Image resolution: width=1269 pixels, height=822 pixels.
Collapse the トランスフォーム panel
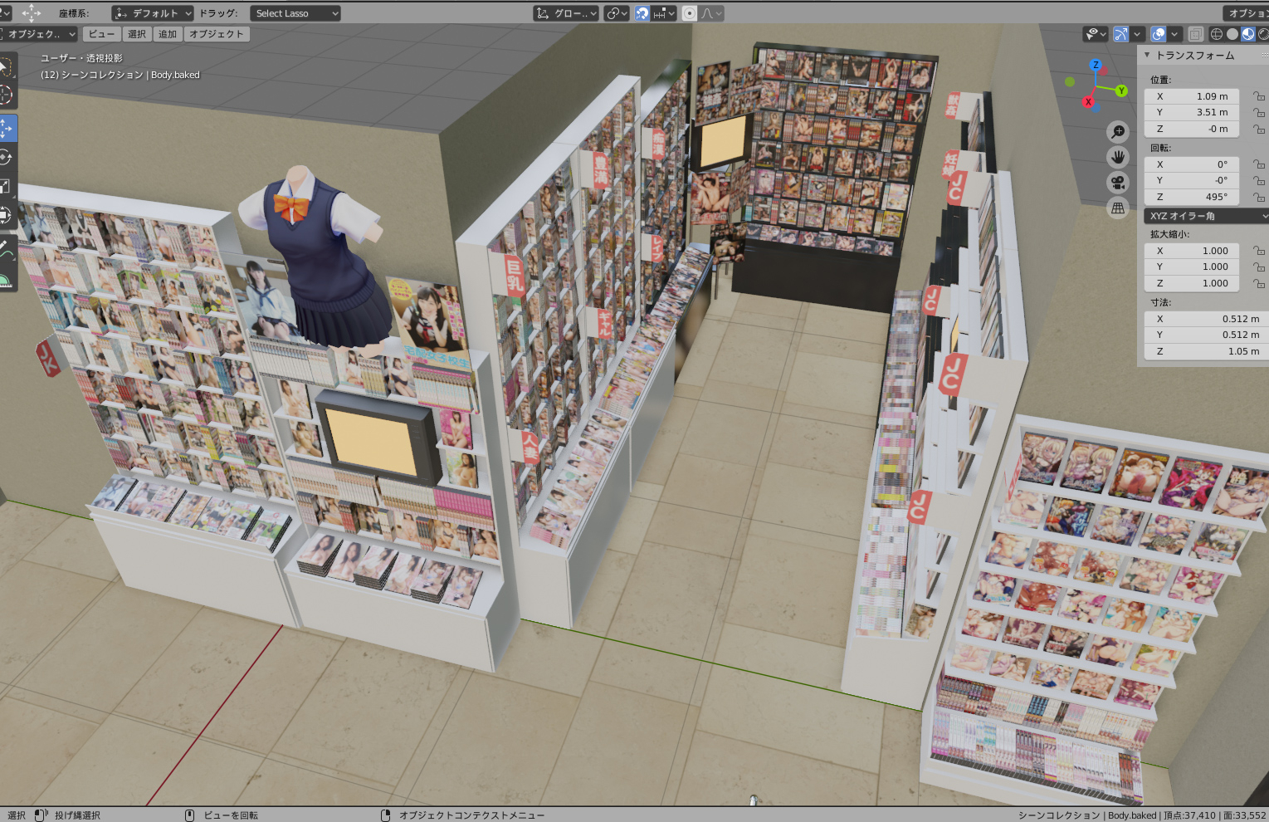pyautogui.click(x=1147, y=55)
